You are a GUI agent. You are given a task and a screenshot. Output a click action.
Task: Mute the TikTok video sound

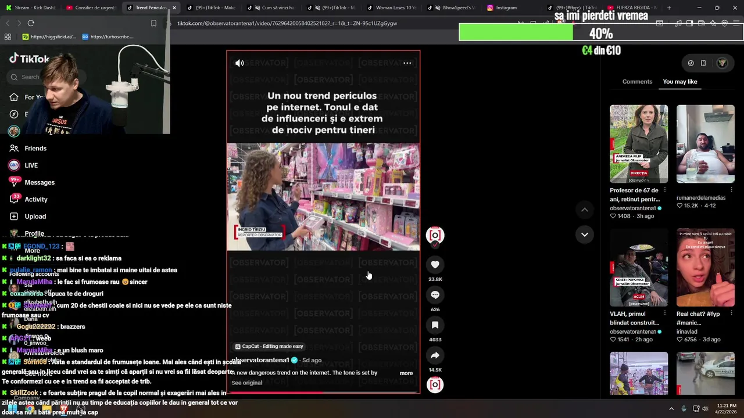click(x=239, y=63)
